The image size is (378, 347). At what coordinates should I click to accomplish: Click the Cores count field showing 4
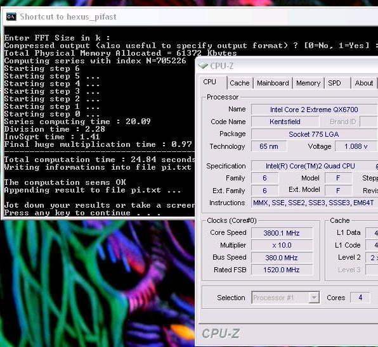[x=360, y=298]
